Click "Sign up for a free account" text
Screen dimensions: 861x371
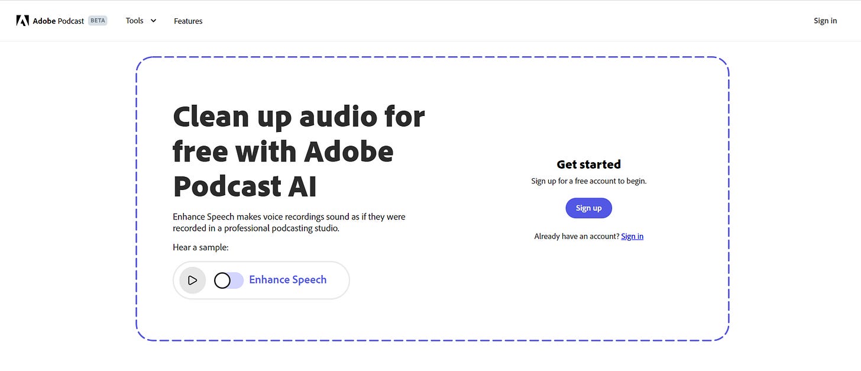588,181
